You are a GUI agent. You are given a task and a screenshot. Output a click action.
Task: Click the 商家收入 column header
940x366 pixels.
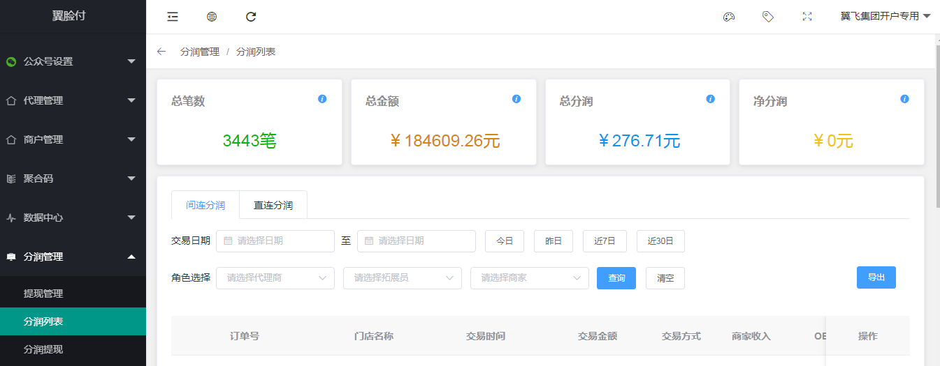click(751, 336)
